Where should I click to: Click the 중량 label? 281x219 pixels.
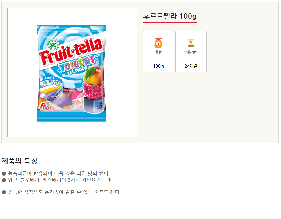click(x=158, y=53)
